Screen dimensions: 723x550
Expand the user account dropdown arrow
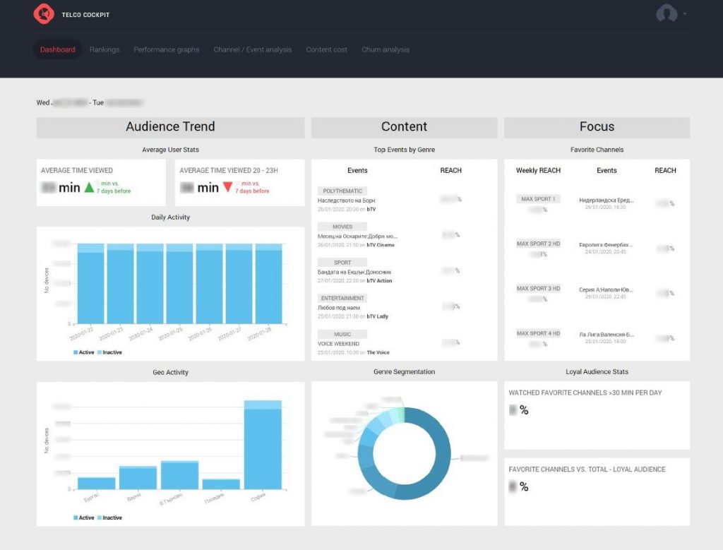684,14
